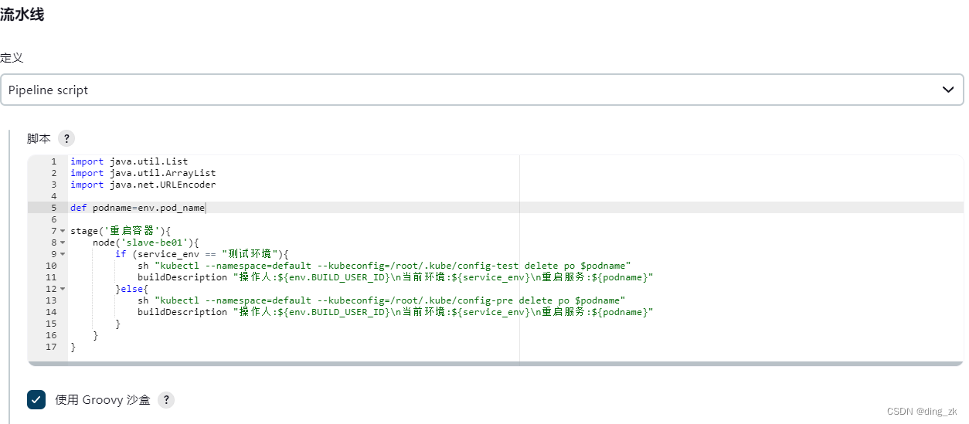This screenshot has height=424, width=969.
Task: Click the kubectl config-test delete command line
Action: (x=384, y=266)
